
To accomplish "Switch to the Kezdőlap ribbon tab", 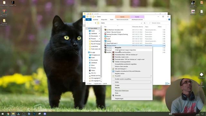I will [96, 20].
